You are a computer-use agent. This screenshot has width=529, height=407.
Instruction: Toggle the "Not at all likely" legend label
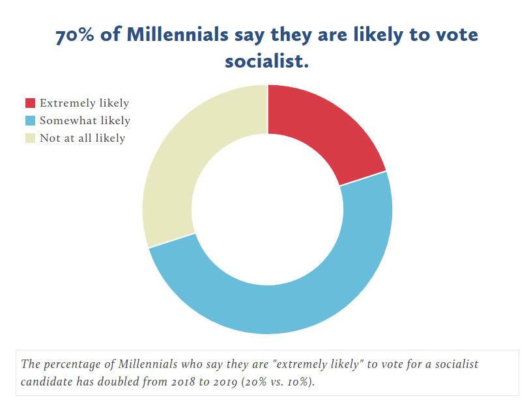pyautogui.click(x=82, y=138)
